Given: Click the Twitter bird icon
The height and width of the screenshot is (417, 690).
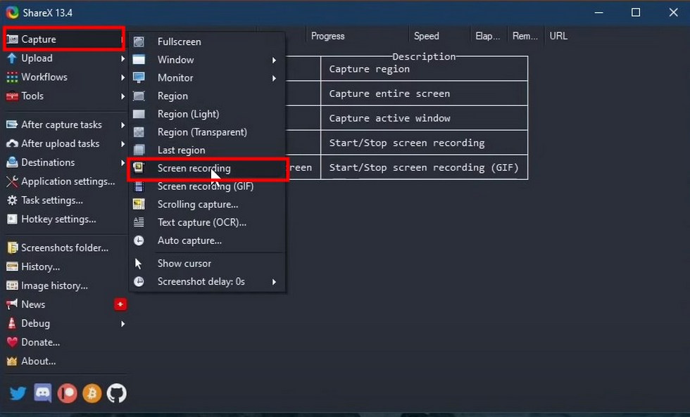Looking at the screenshot, I should 17,393.
